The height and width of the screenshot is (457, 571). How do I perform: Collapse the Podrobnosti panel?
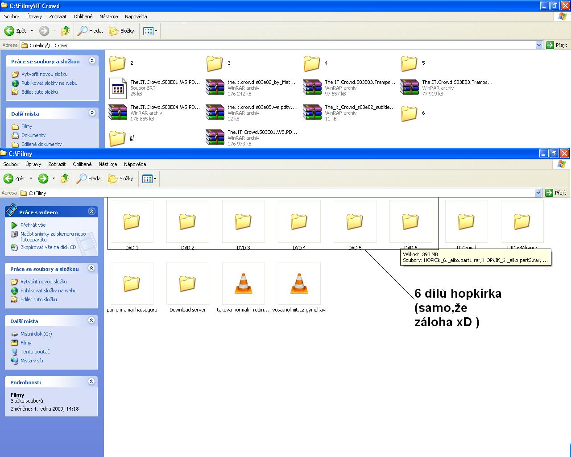tap(91, 382)
